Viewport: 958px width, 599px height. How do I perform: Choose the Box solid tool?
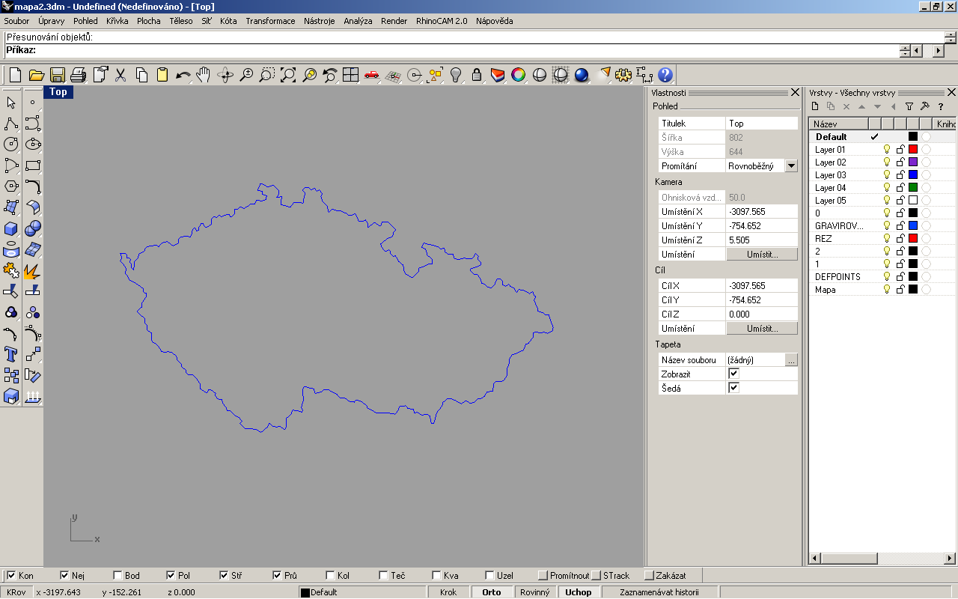(x=11, y=228)
